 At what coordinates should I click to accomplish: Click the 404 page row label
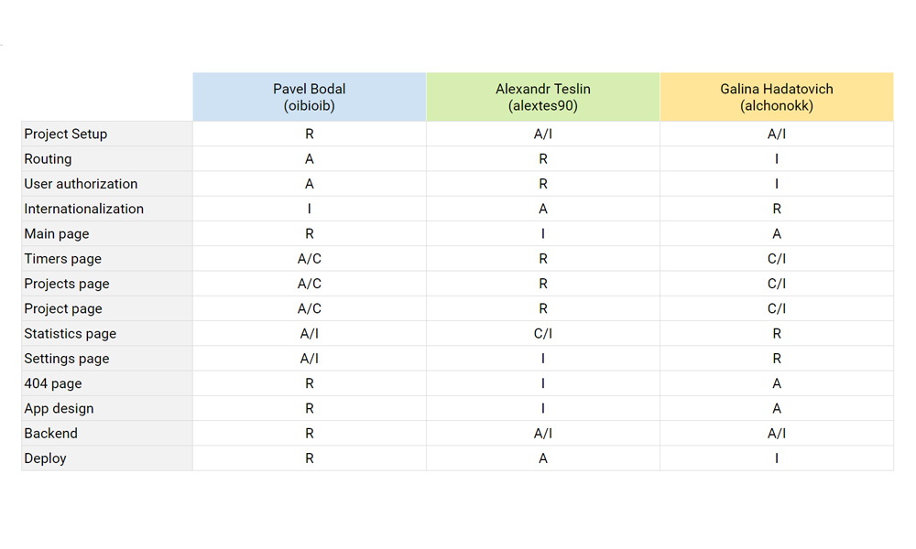click(107, 383)
